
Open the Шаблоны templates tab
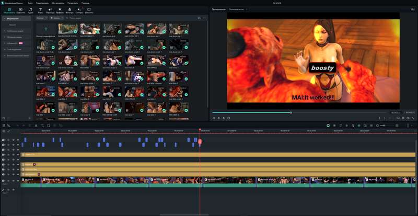(89, 10)
